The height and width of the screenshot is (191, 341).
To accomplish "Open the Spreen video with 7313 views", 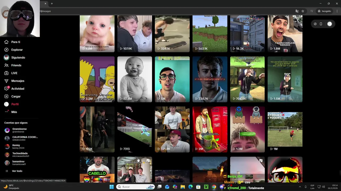I will pyautogui.click(x=135, y=129).
